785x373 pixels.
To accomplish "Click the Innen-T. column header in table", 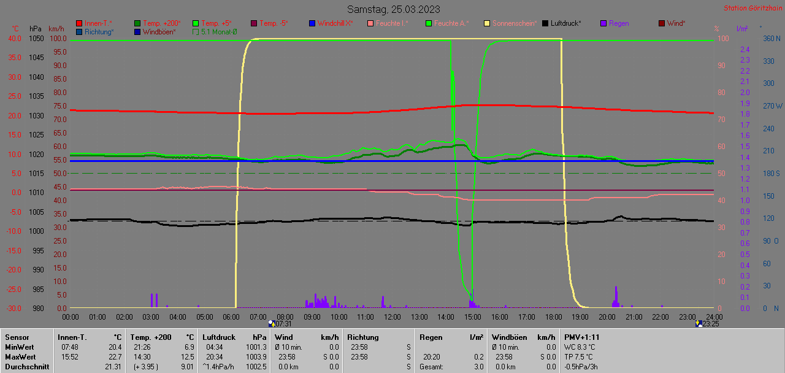I will click(x=72, y=337).
